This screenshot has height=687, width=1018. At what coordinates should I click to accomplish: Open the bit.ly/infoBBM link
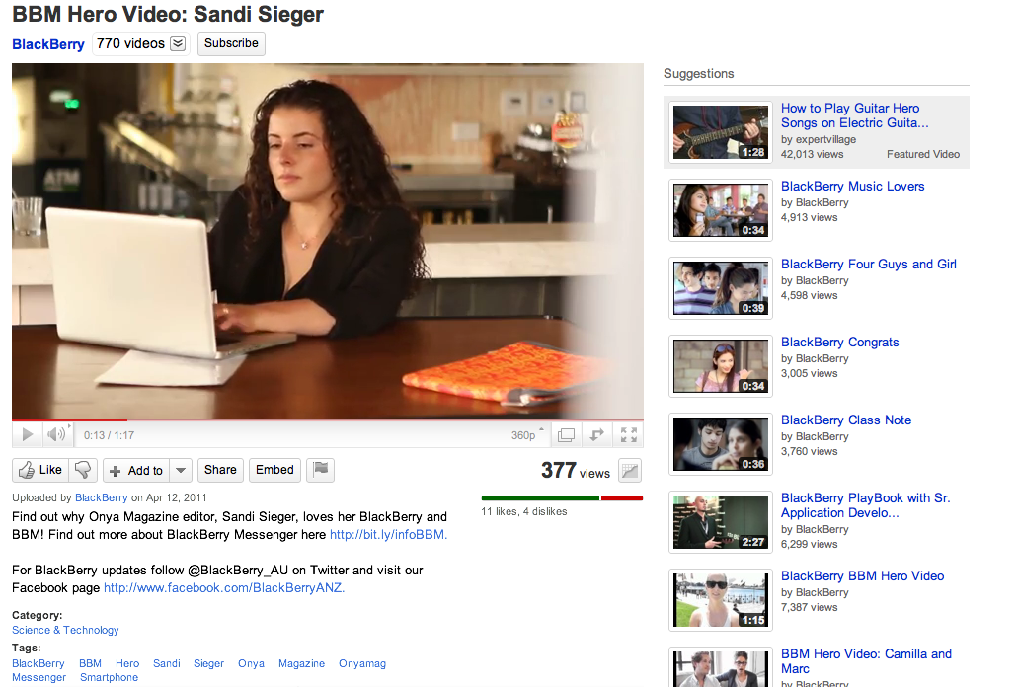(388, 535)
